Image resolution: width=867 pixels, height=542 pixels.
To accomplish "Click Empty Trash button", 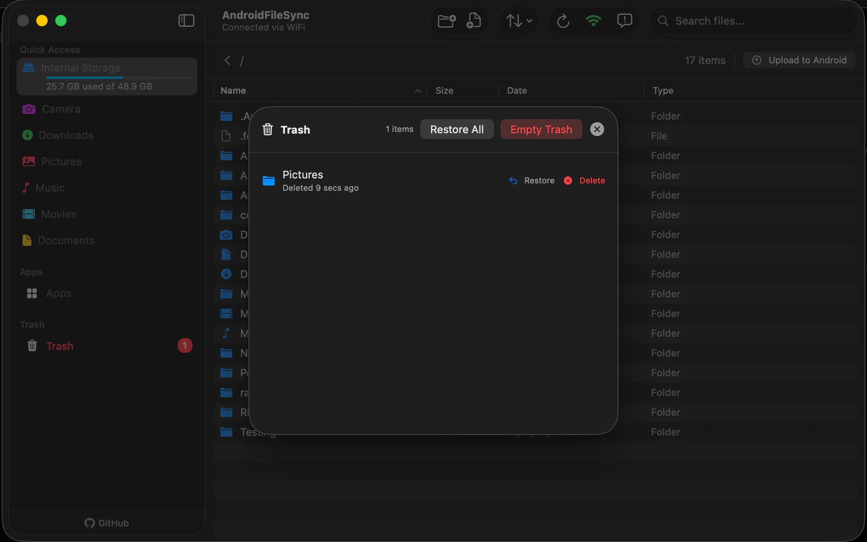I will [541, 129].
